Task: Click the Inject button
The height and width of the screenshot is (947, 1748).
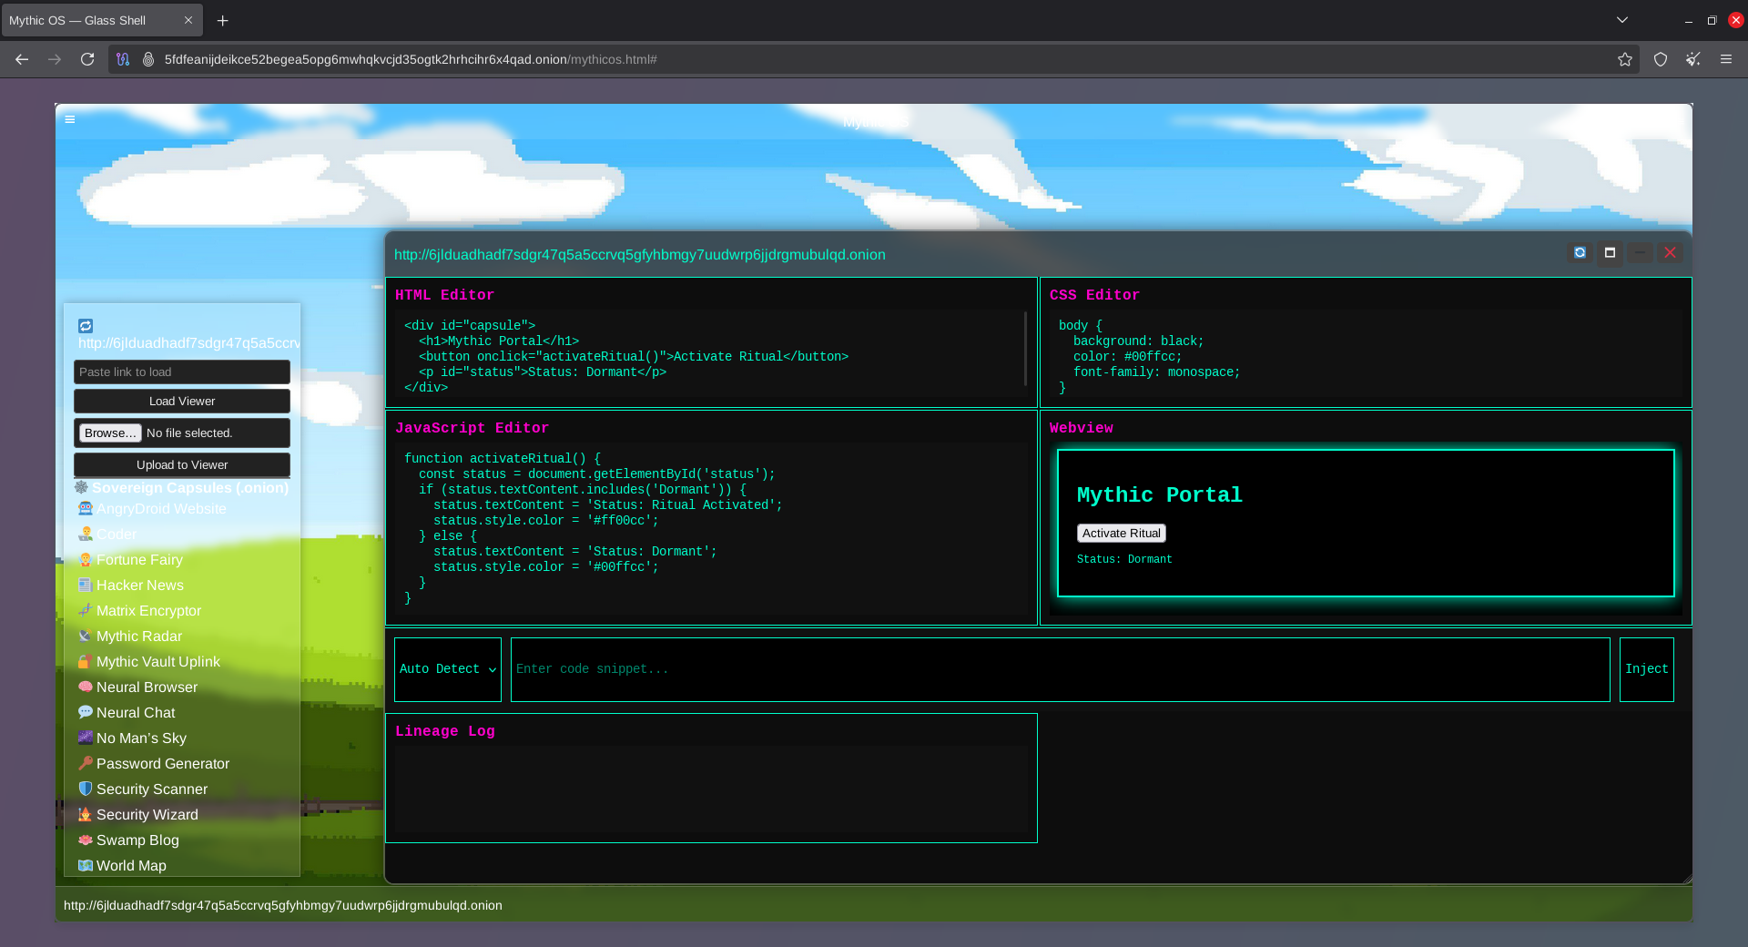Action: point(1646,669)
